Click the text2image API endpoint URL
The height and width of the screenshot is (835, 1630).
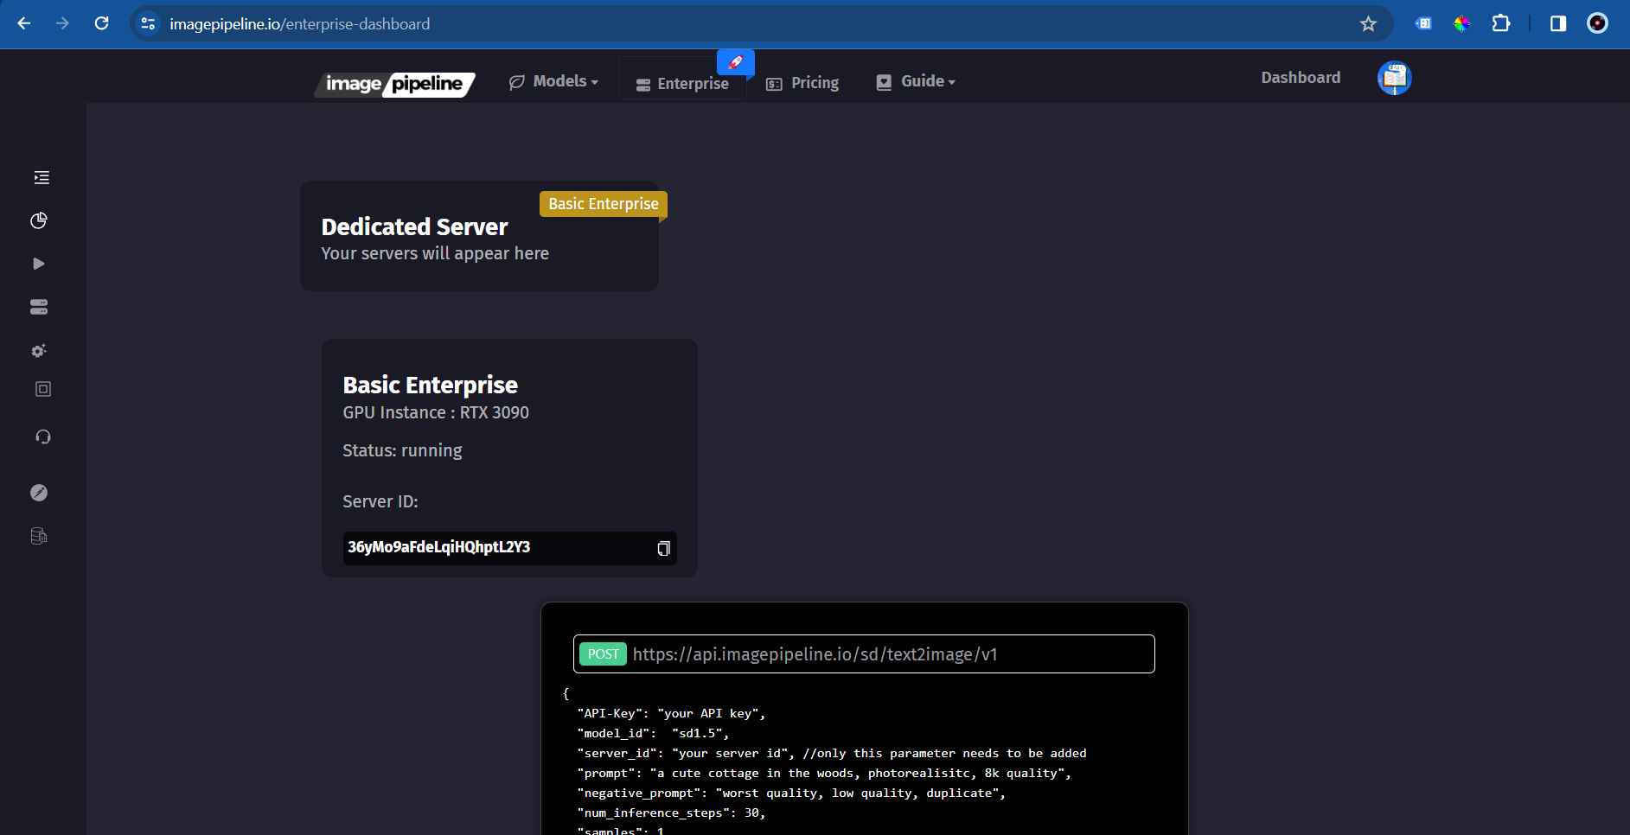coord(815,654)
